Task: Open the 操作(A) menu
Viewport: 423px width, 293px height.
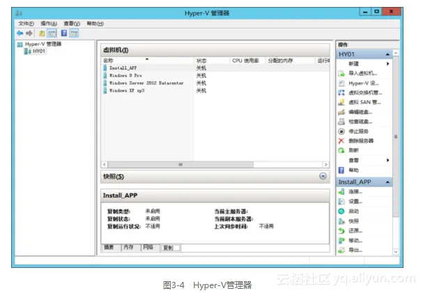Action: pyautogui.click(x=49, y=24)
